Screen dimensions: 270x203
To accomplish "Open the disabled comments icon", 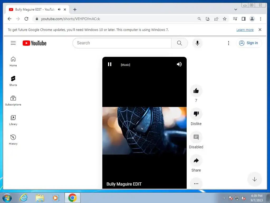I will point(196,137).
